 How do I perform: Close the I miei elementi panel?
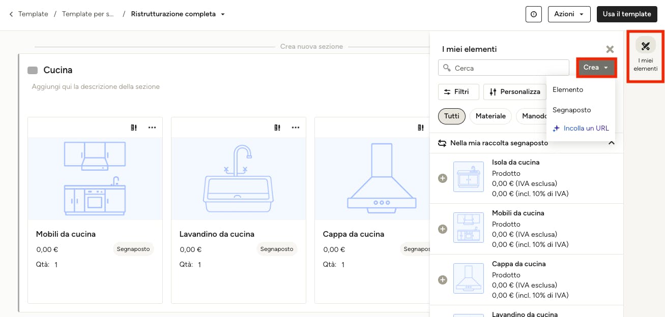click(610, 49)
